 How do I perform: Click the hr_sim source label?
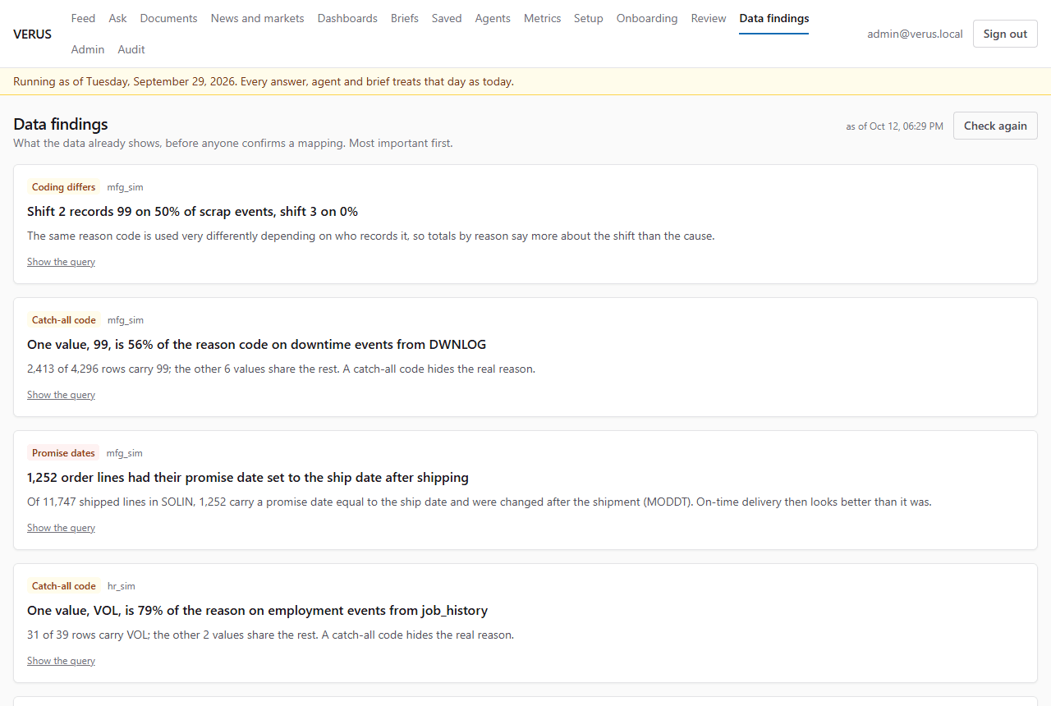click(x=122, y=586)
